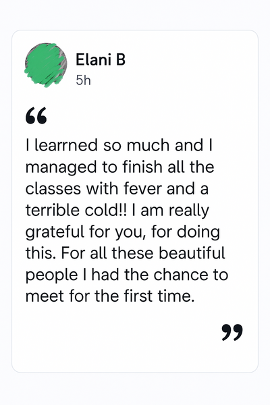Click the word 'really' in the testimonial
The width and height of the screenshot is (270, 405).
[x=189, y=211]
